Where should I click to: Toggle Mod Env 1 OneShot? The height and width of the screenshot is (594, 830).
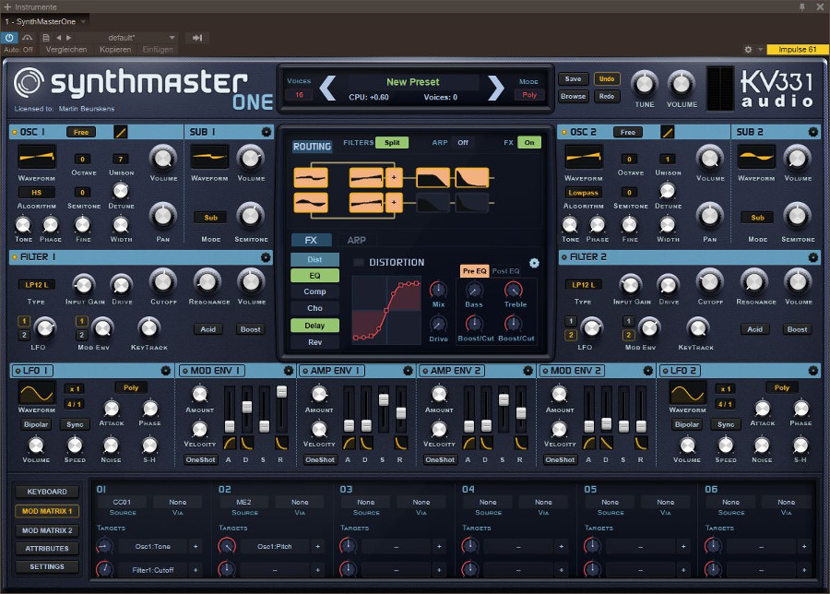click(x=201, y=459)
